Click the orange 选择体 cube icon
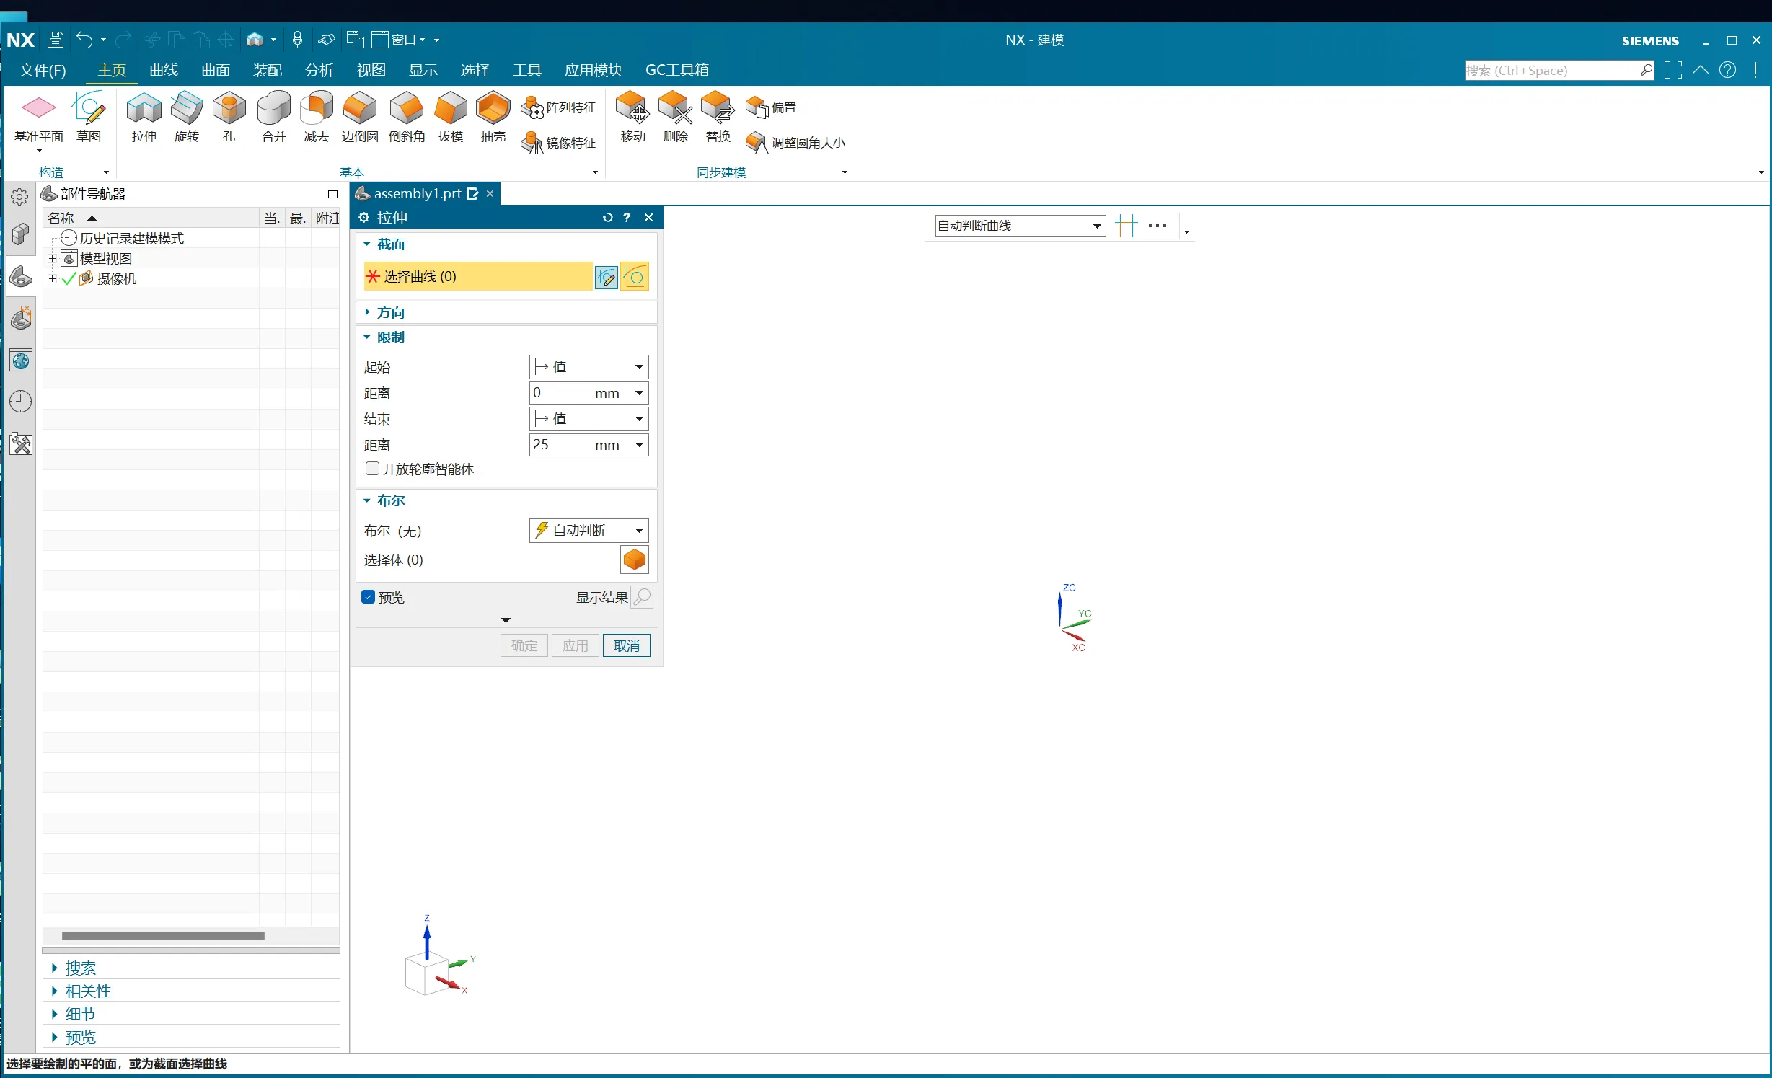Viewport: 1772px width, 1078px height. click(x=634, y=560)
